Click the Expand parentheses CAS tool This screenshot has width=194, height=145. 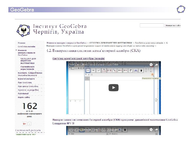(109, 70)
